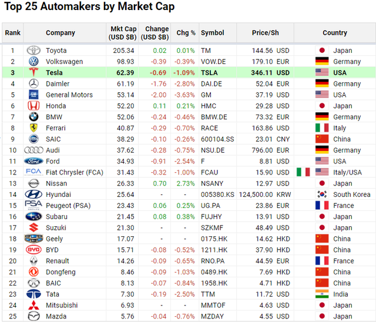This screenshot has width=376, height=322.
Task: Open the General Motors company link
Action: click(69, 95)
